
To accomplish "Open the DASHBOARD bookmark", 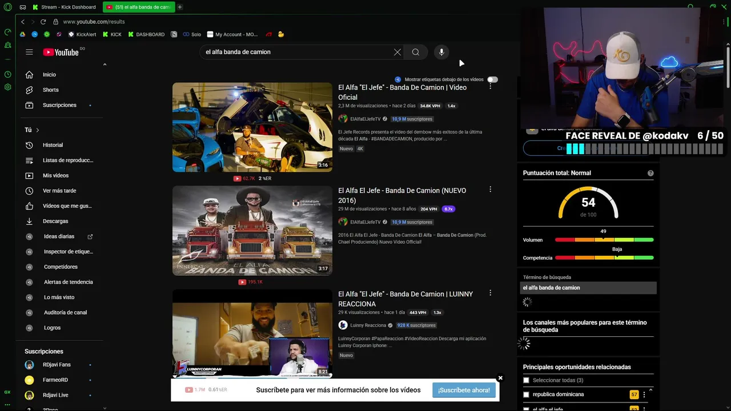I will [x=146, y=34].
